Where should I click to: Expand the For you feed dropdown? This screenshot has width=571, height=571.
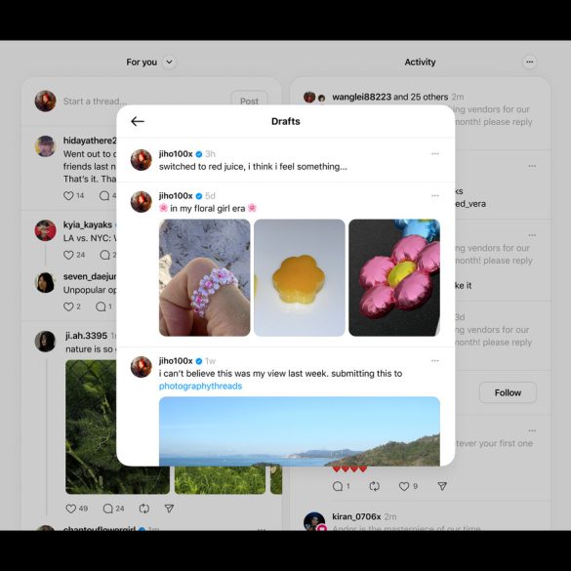coord(169,61)
